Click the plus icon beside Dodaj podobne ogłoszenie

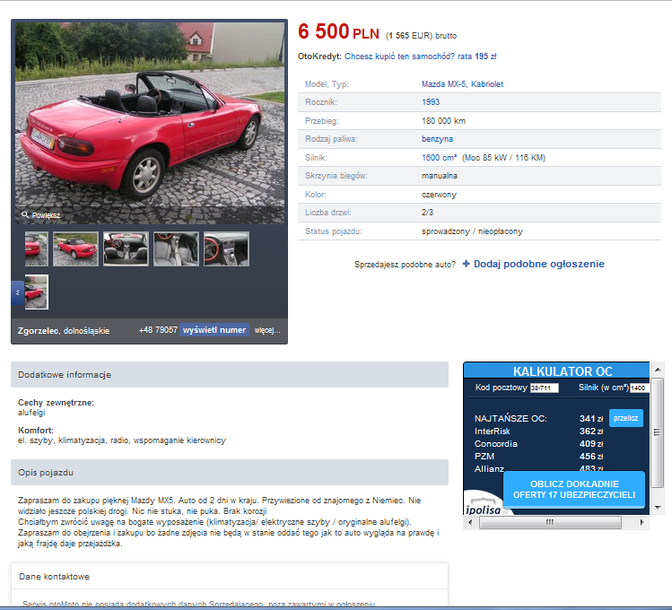467,264
